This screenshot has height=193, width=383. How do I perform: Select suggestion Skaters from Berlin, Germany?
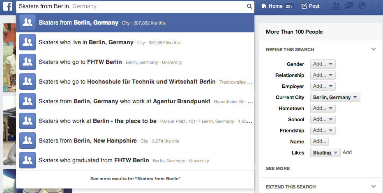point(135,23)
